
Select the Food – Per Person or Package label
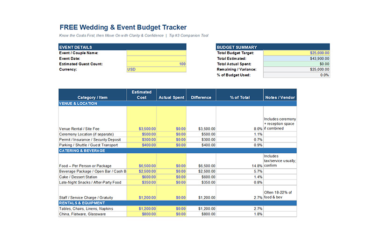tap(85, 166)
